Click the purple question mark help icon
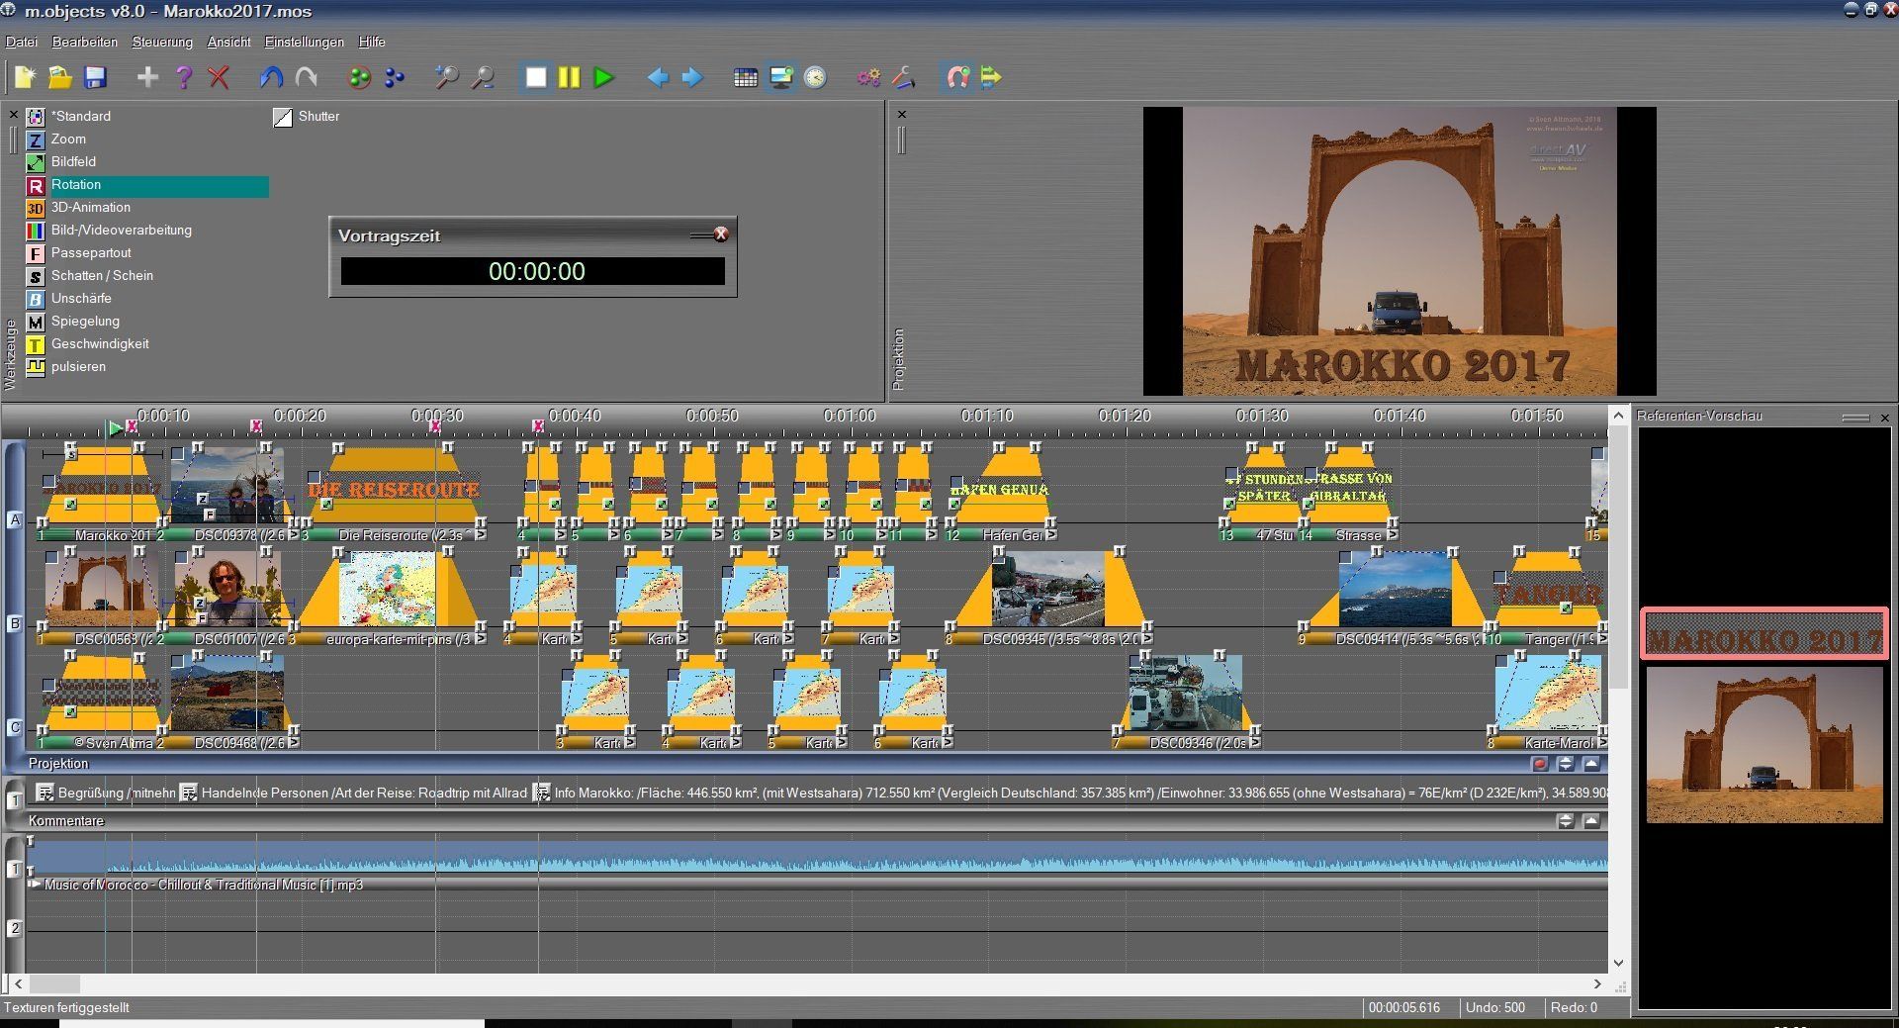 (183, 77)
